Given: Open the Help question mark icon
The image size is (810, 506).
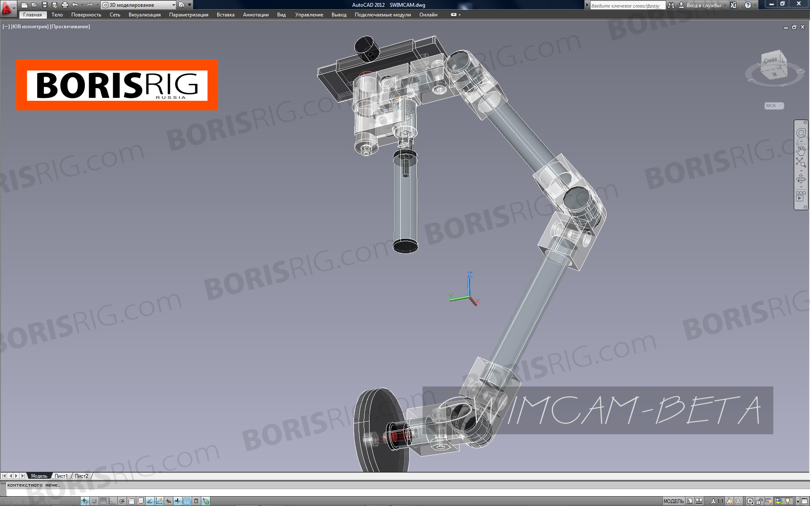Looking at the screenshot, I should click(x=748, y=5).
